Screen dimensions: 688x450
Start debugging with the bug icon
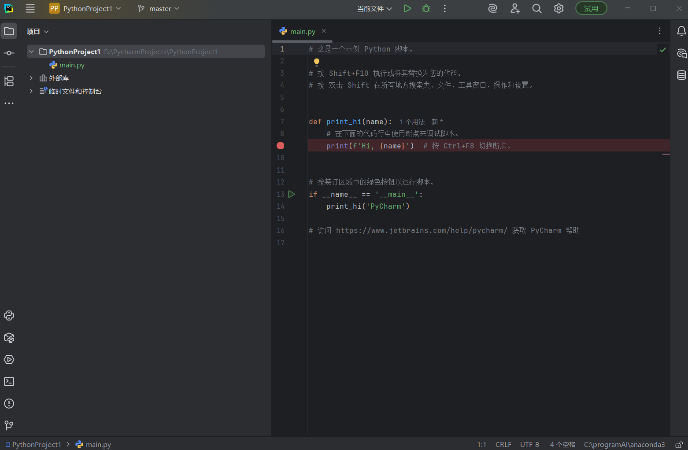click(426, 8)
